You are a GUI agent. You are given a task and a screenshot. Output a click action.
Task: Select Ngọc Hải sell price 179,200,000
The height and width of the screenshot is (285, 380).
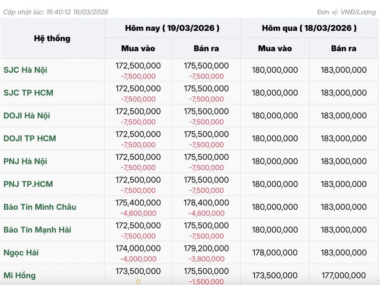pyautogui.click(x=206, y=248)
